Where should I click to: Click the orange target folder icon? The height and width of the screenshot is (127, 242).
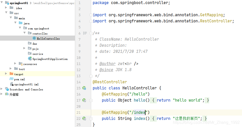(x=11, y=73)
